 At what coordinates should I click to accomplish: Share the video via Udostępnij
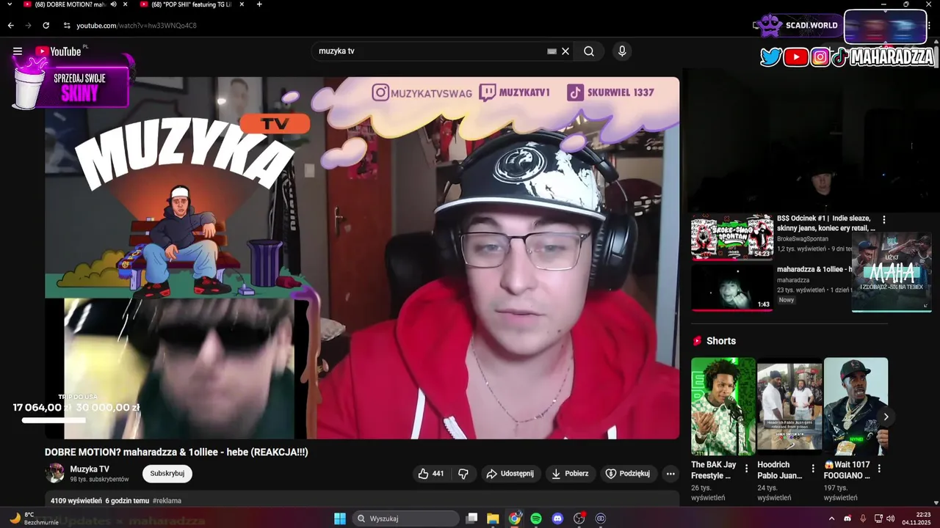pos(510,474)
